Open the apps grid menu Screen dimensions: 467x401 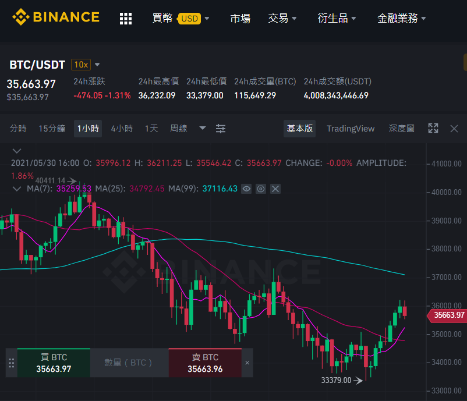pos(126,19)
